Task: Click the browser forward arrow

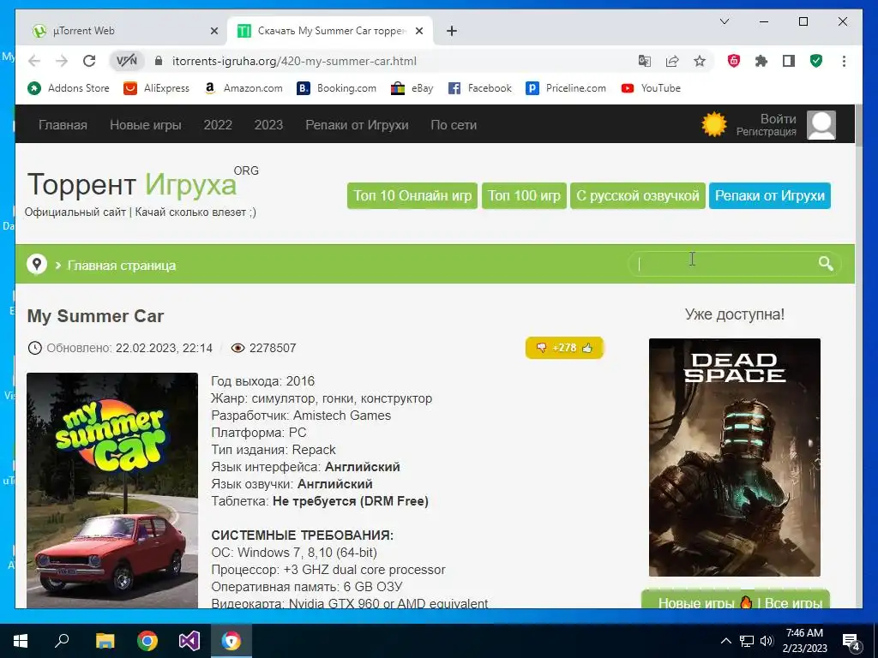Action: [62, 61]
